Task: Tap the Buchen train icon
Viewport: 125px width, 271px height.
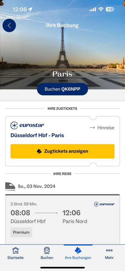Action: 47,250
